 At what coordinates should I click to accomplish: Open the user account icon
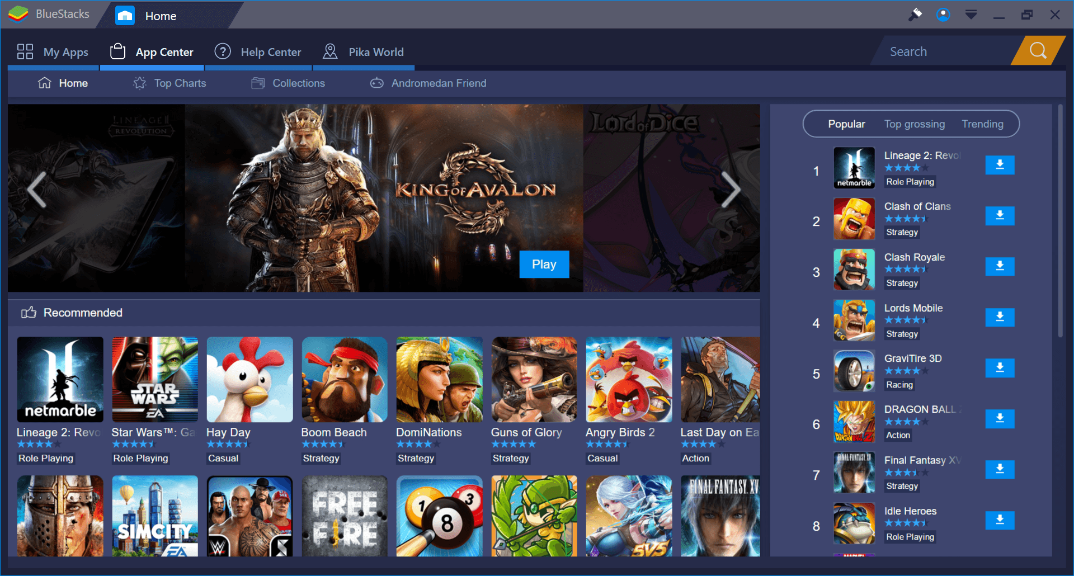click(943, 15)
